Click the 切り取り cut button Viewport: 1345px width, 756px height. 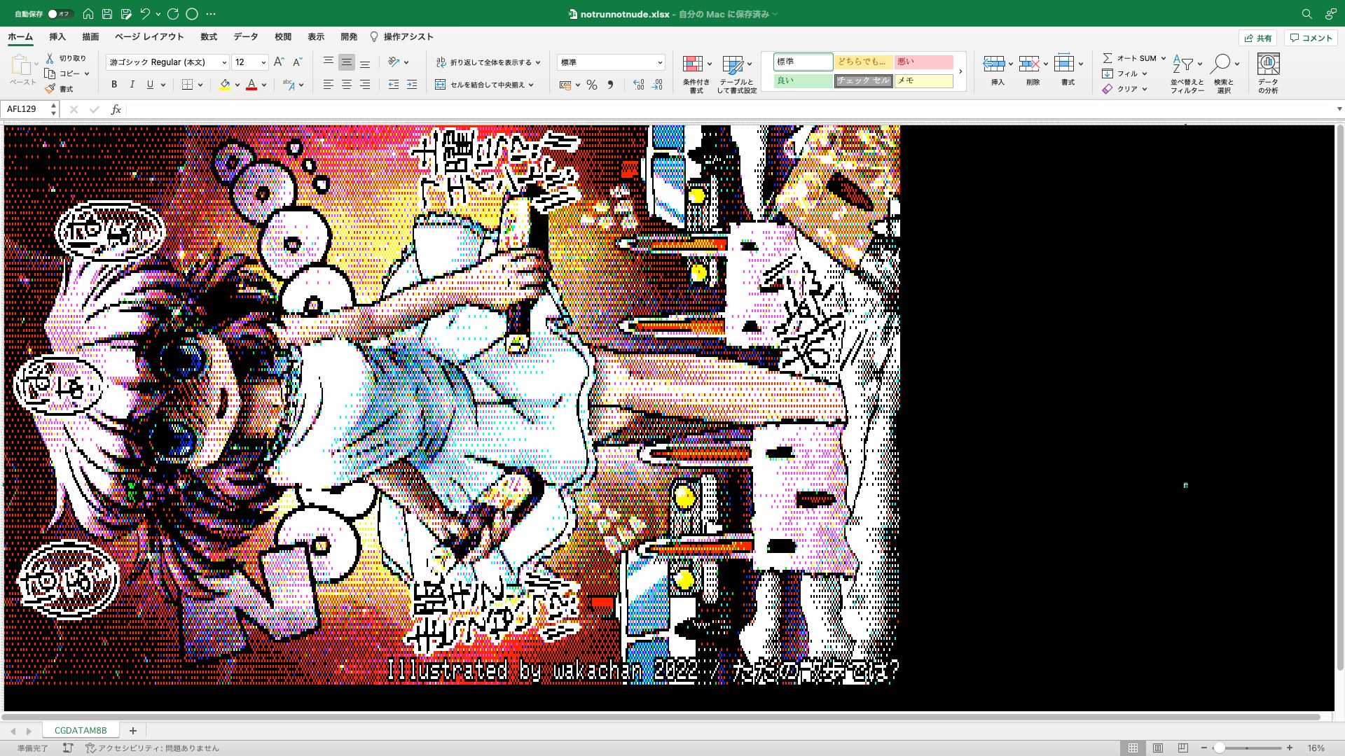click(67, 58)
